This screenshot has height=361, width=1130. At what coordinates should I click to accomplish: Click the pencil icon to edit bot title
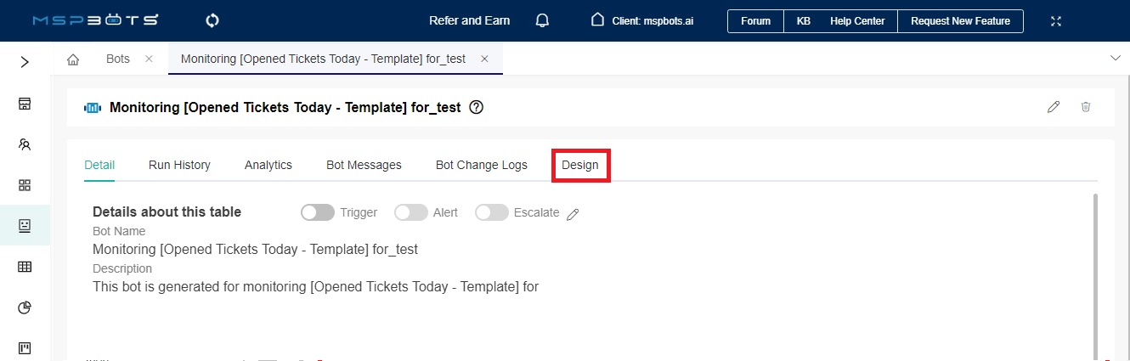[1054, 107]
